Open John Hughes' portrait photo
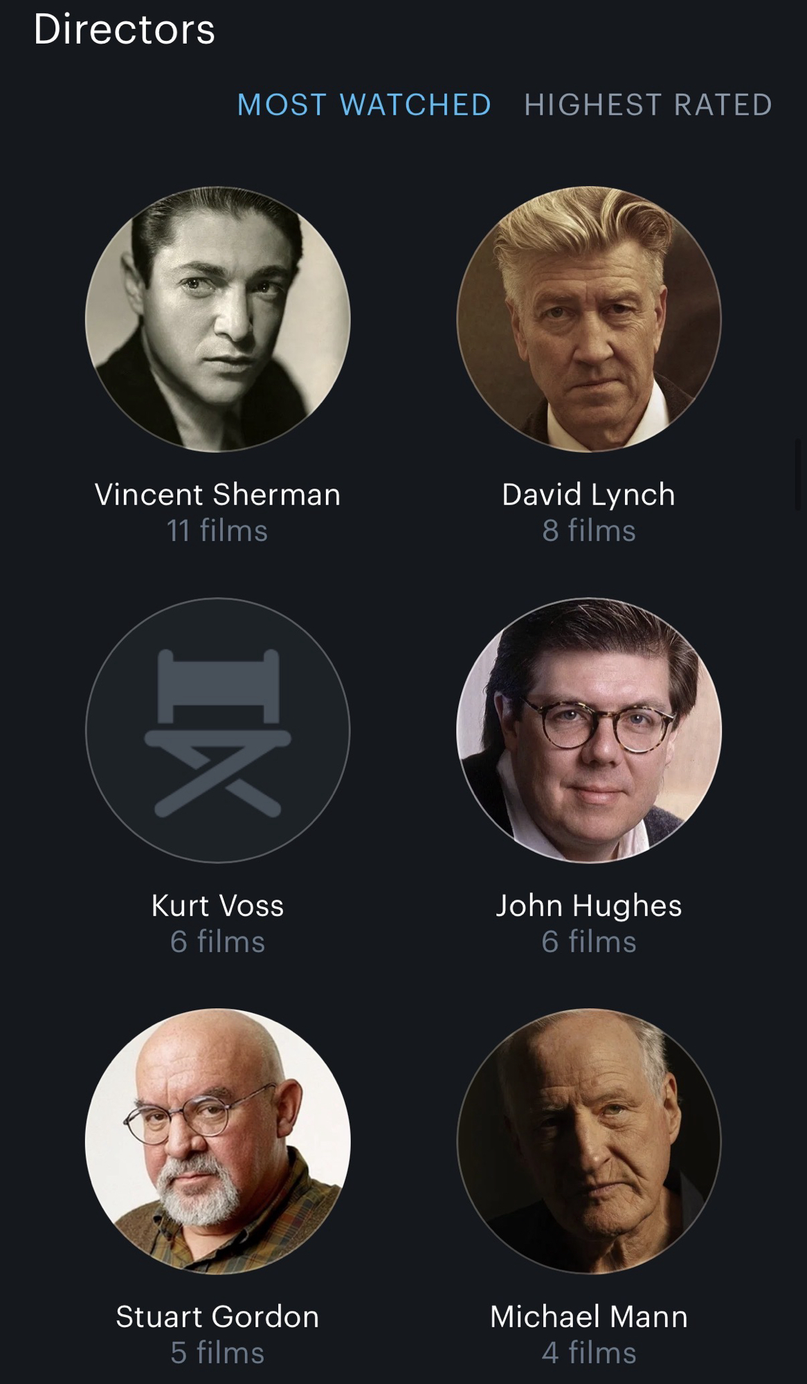Viewport: 807px width, 1384px height. click(589, 730)
